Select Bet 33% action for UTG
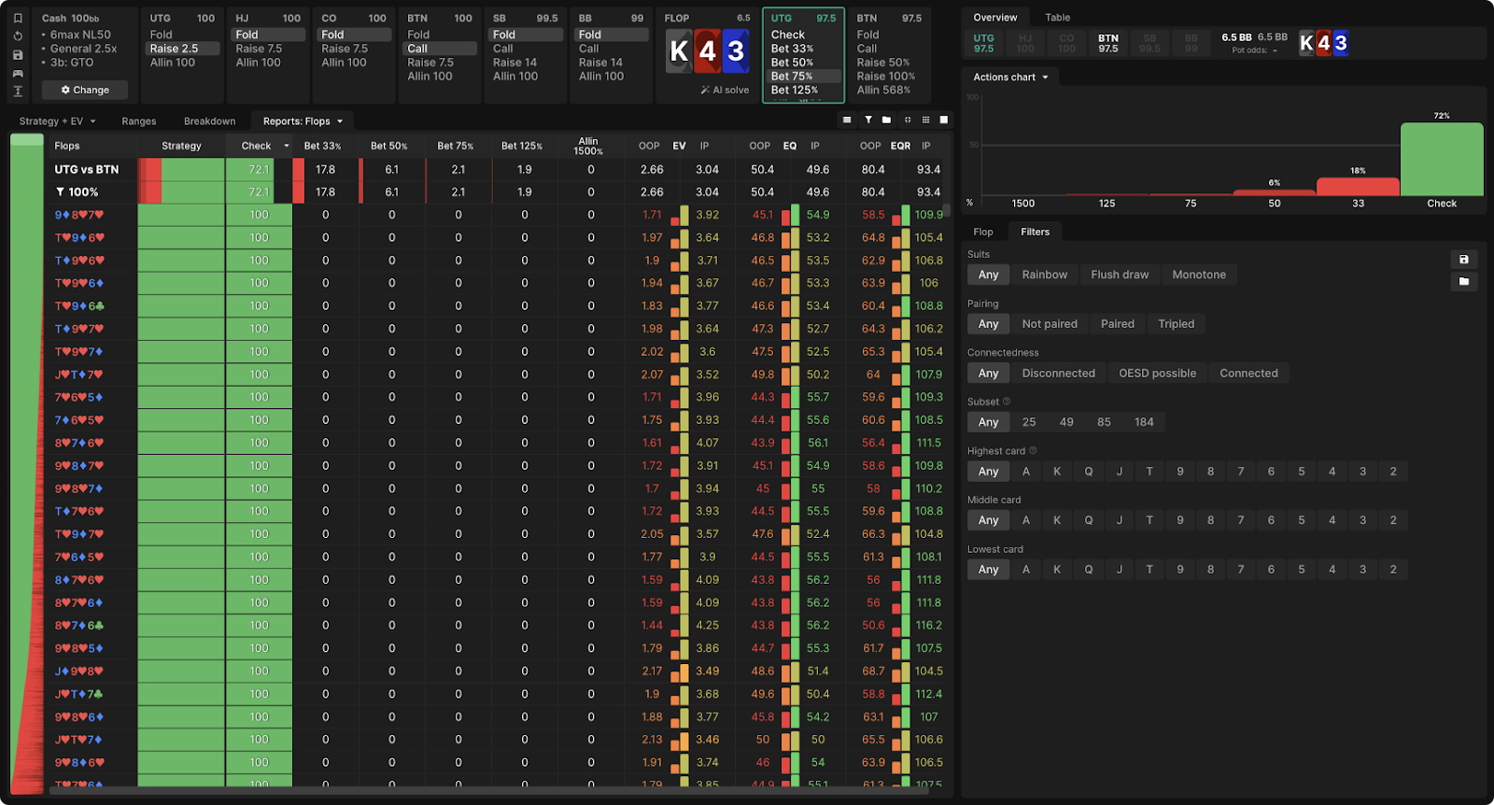Image resolution: width=1494 pixels, height=805 pixels. pyautogui.click(x=792, y=49)
